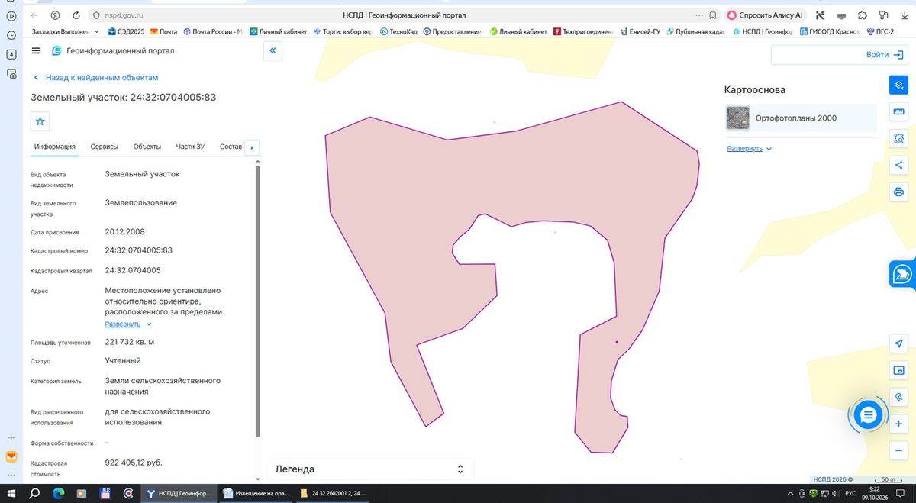Open browser extensions puzzle icon
Image resolution: width=916 pixels, height=503 pixels.
pos(863,15)
